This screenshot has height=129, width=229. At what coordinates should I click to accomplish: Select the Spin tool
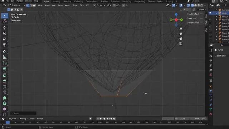5,104
